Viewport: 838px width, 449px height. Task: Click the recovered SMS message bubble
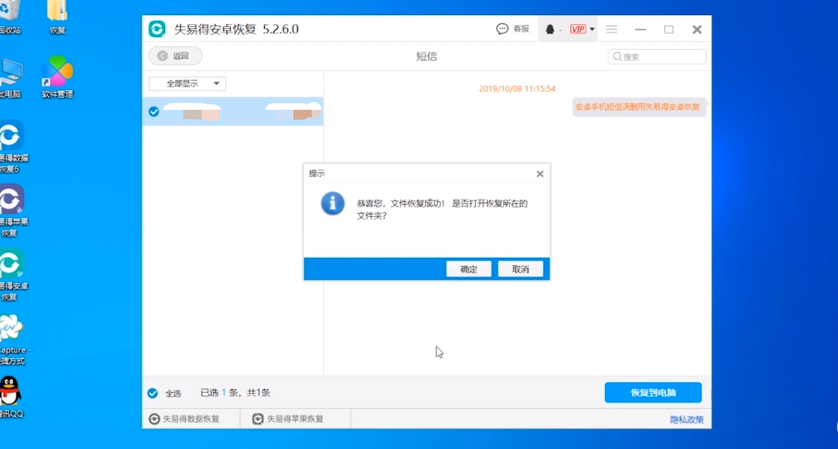click(639, 107)
